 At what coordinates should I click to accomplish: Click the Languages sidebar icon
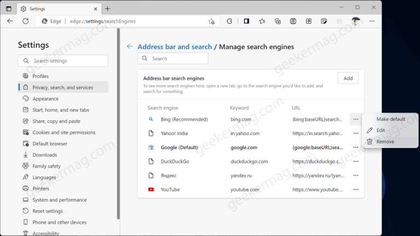click(26, 177)
